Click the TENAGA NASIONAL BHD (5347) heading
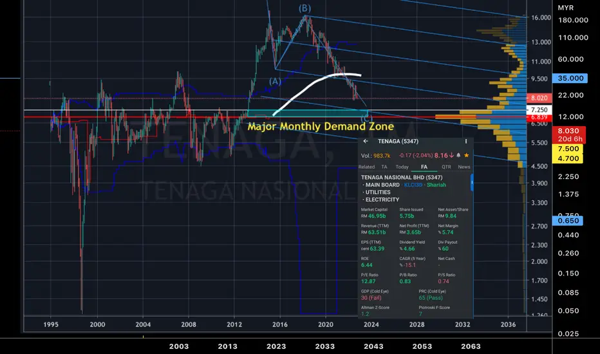The width and height of the screenshot is (600, 354). [402, 178]
